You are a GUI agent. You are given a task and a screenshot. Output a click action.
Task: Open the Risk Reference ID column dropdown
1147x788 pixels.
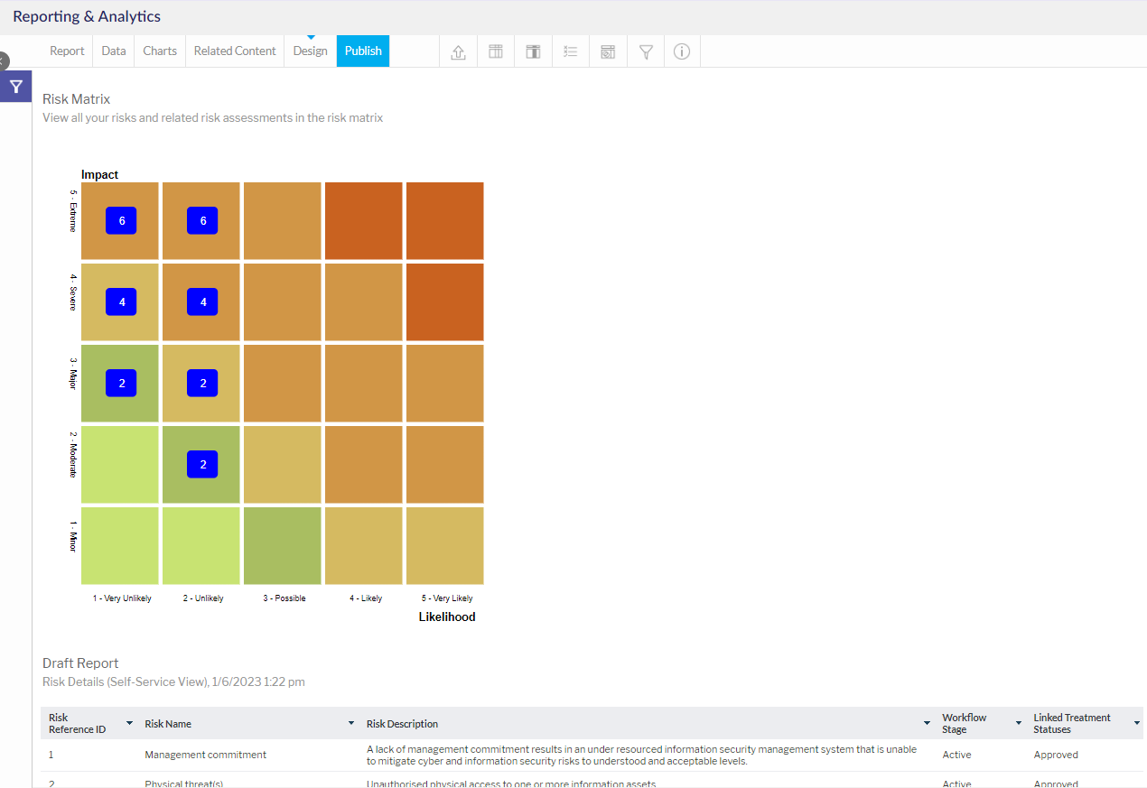pyautogui.click(x=129, y=723)
